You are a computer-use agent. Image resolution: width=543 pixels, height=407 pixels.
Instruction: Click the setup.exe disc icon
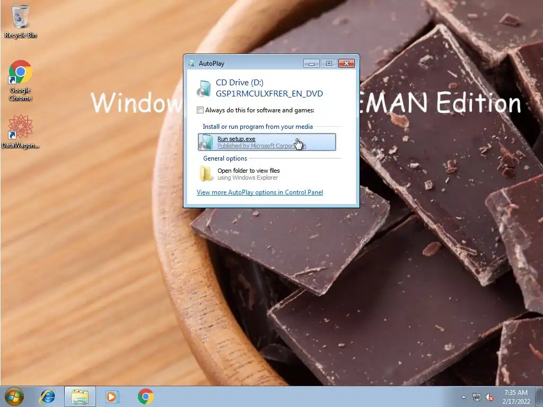pyautogui.click(x=206, y=142)
